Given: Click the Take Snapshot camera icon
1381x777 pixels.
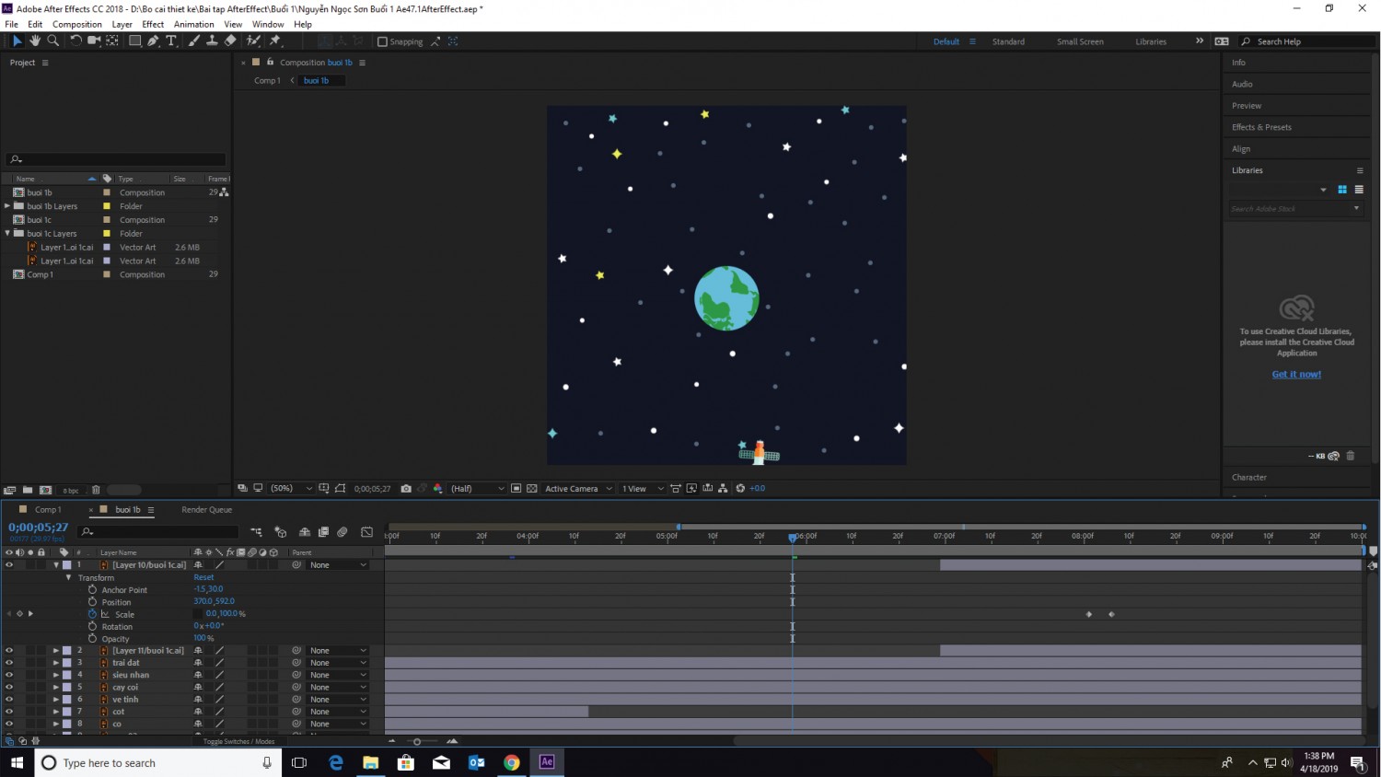Looking at the screenshot, I should click(406, 489).
